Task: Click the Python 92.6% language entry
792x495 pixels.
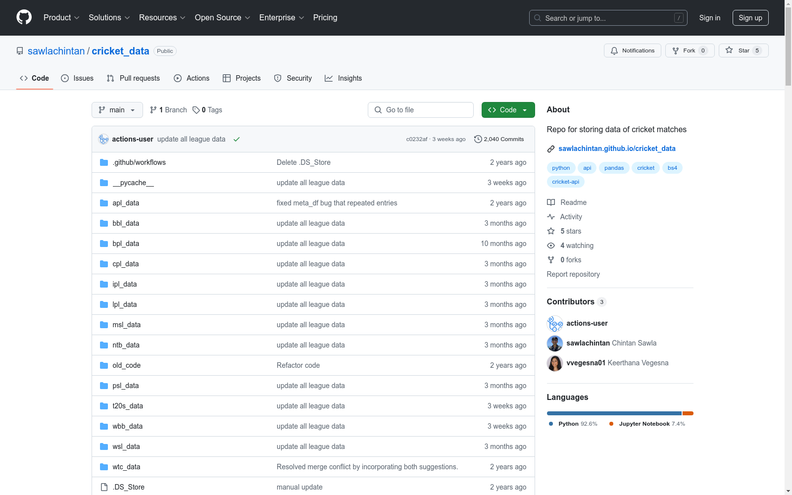Action: (x=573, y=424)
